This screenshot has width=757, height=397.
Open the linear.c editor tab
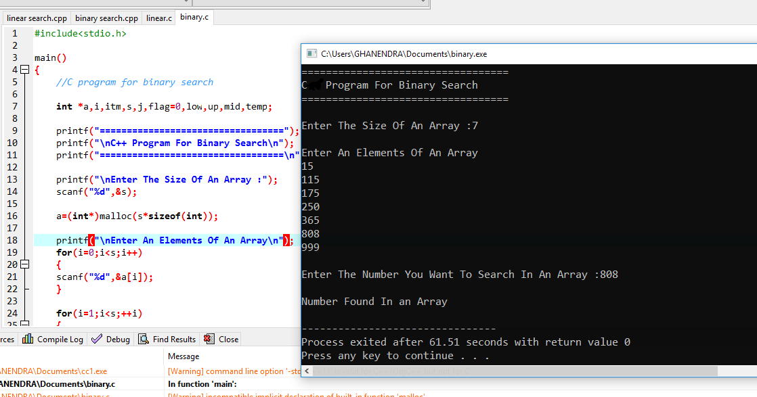pos(158,18)
